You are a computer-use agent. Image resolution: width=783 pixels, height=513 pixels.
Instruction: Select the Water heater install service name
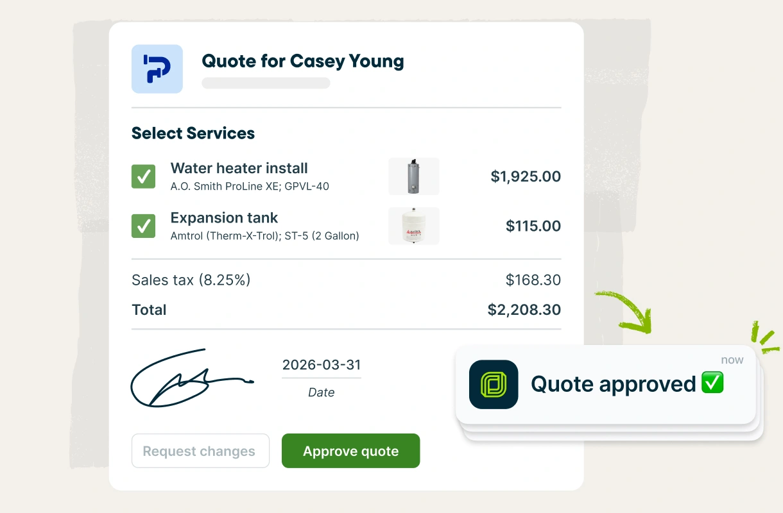tap(239, 168)
